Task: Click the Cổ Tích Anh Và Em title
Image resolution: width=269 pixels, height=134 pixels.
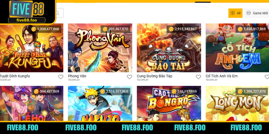Action: [222, 76]
